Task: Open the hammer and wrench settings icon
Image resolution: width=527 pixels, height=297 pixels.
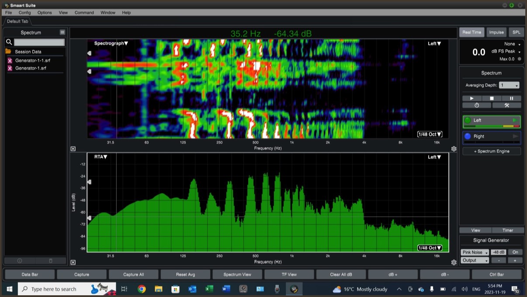Action: (x=507, y=105)
